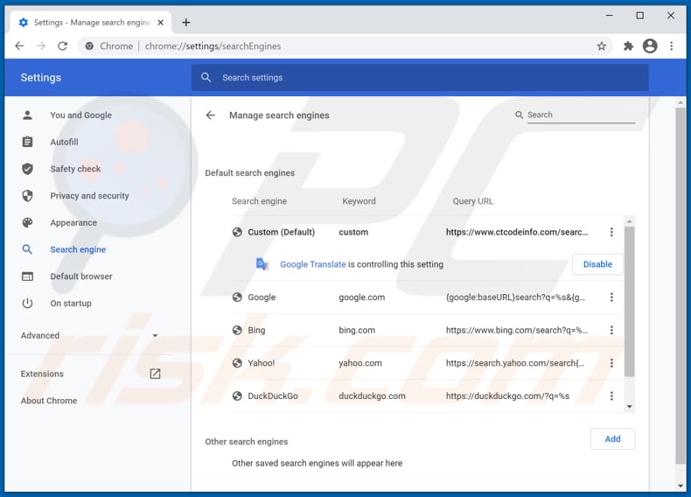Click the DuckDuckGo query URL text

507,396
